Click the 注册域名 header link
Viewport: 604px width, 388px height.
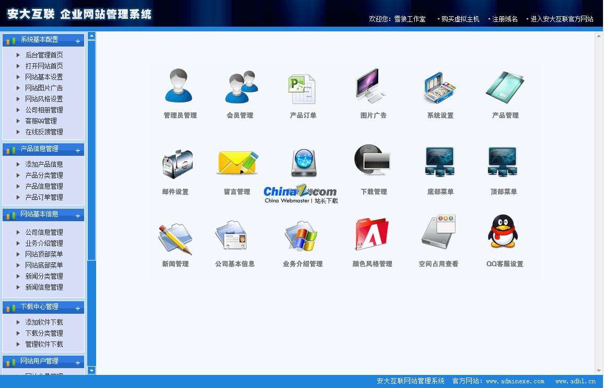tap(505, 19)
